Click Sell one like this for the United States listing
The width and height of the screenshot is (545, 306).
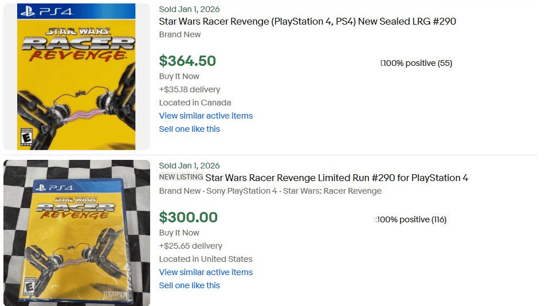click(189, 285)
